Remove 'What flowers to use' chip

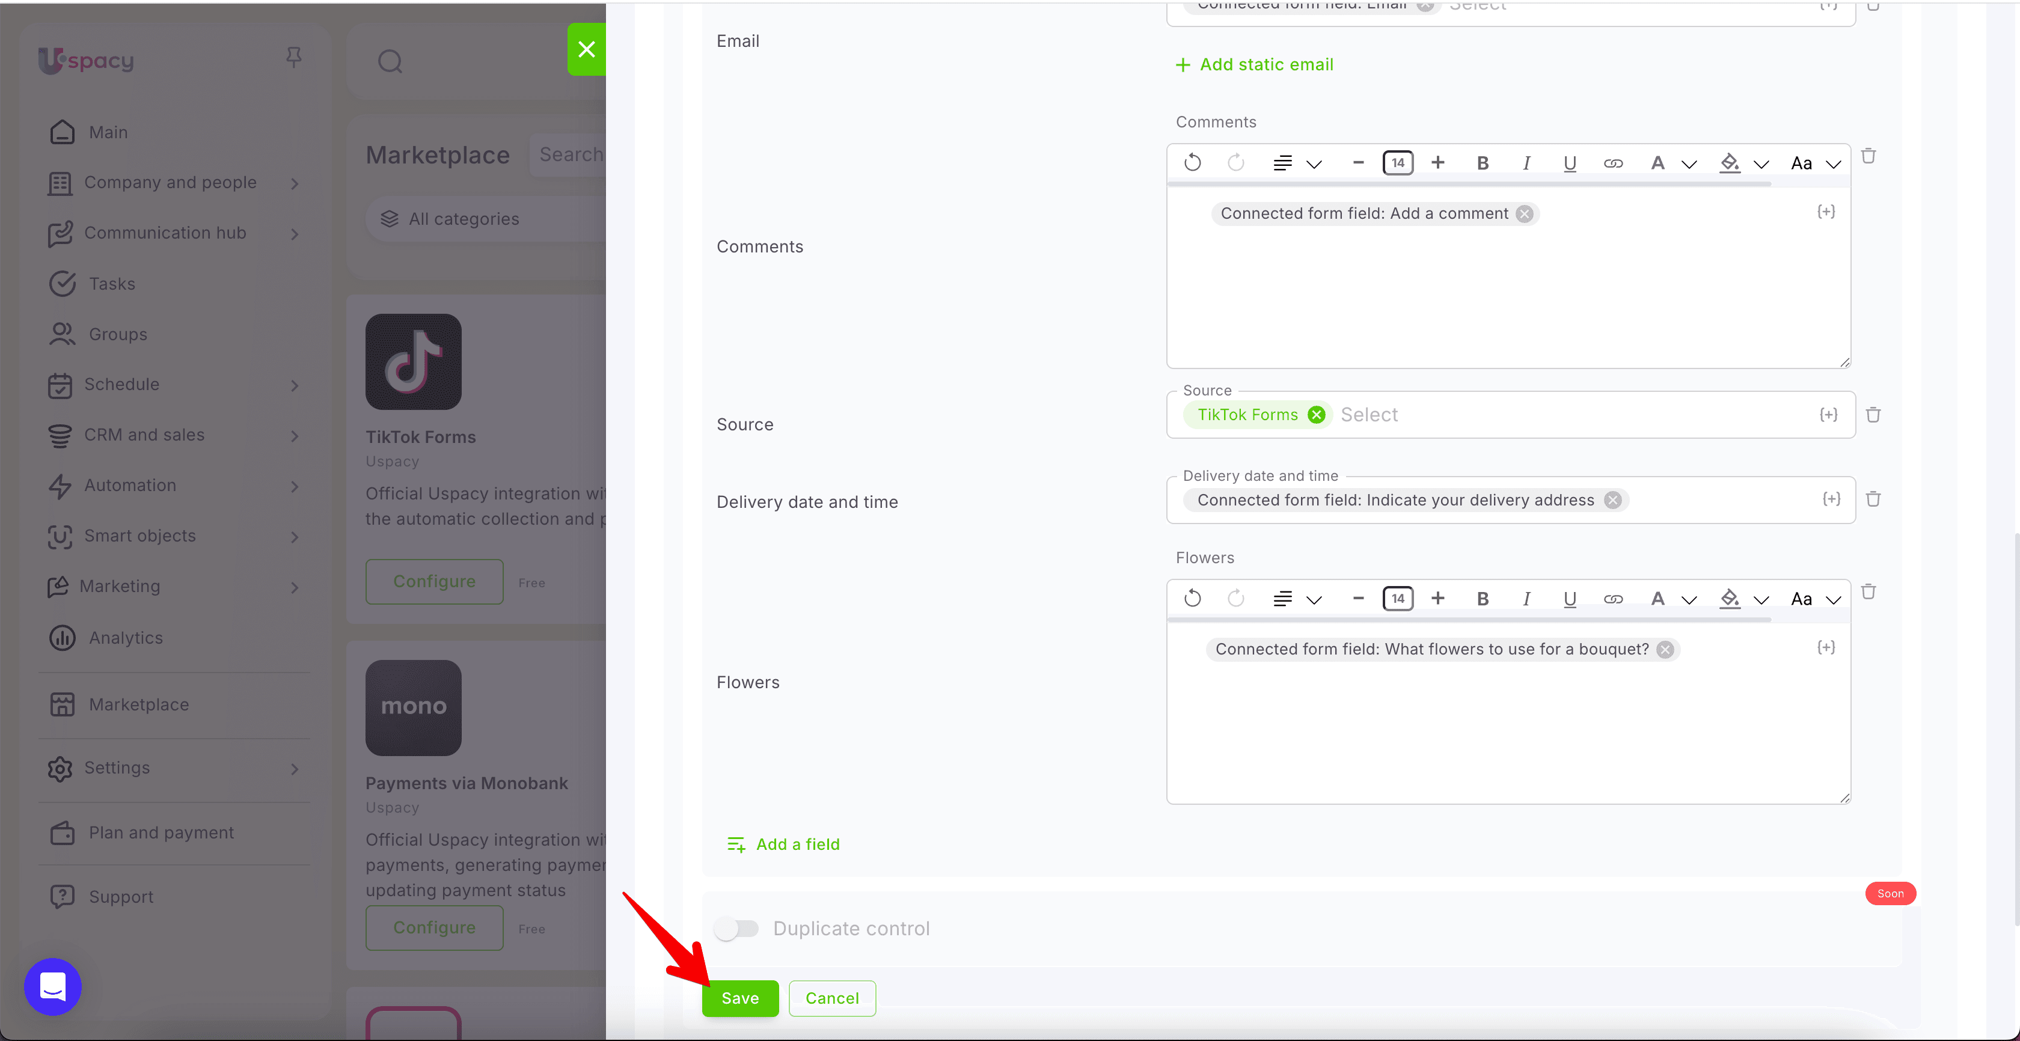(1665, 650)
